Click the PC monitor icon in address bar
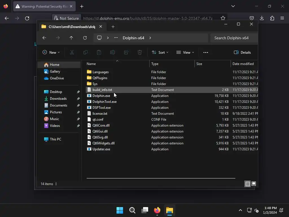The width and height of the screenshot is (289, 217). [99, 38]
